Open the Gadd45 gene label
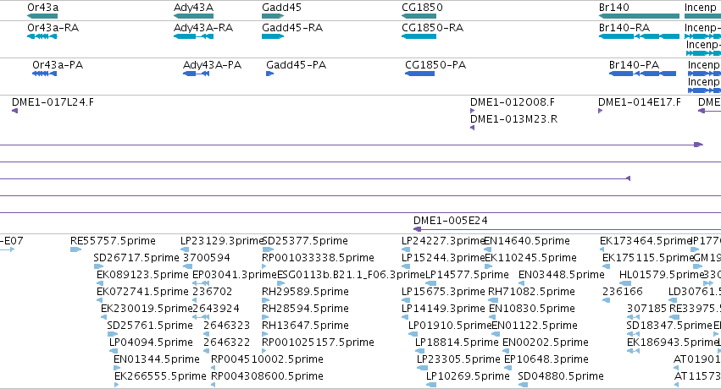The width and height of the screenshot is (721, 389). 281,8
